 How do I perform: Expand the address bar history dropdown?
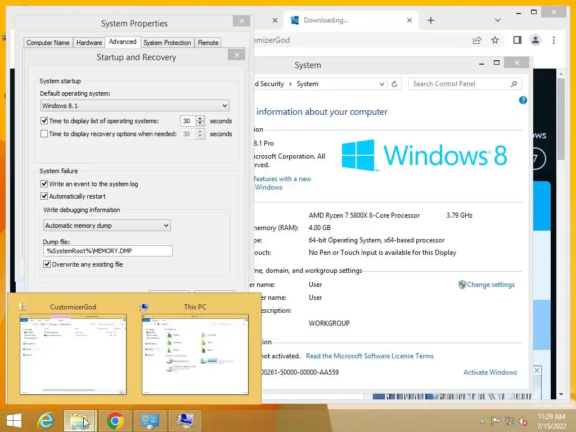click(x=382, y=84)
